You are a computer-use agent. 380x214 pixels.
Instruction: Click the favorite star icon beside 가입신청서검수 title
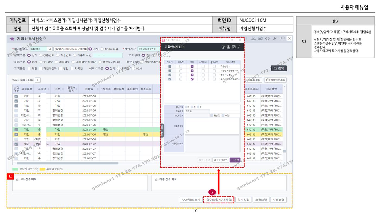coord(12,39)
